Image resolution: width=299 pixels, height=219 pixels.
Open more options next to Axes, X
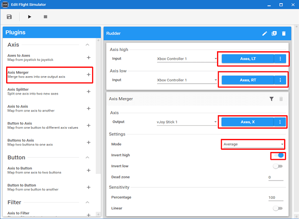click(x=280, y=122)
